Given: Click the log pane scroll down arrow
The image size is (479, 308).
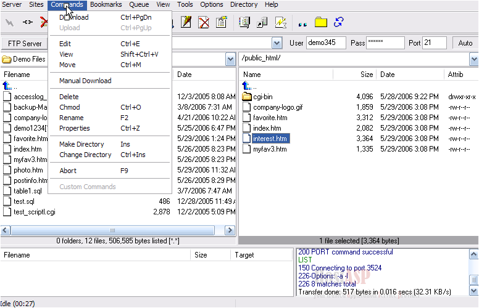Looking at the screenshot, I should (x=473, y=291).
